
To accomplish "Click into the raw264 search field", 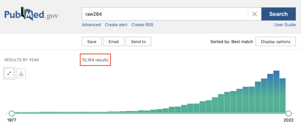I will pyautogui.click(x=165, y=14).
